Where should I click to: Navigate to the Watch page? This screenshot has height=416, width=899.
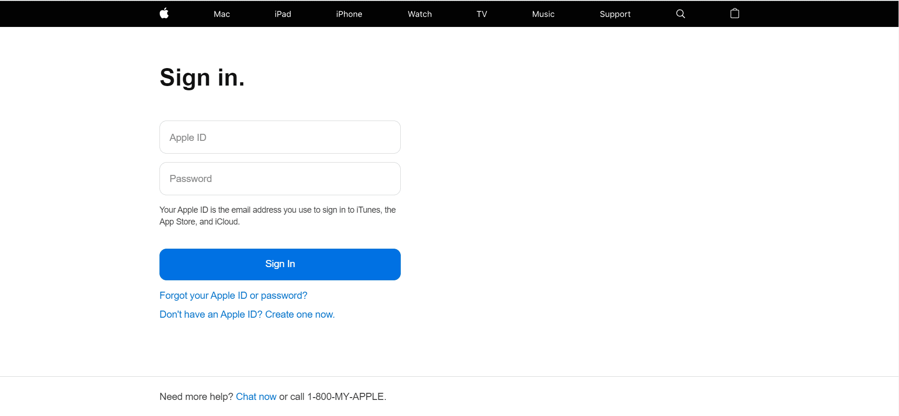[x=420, y=14]
